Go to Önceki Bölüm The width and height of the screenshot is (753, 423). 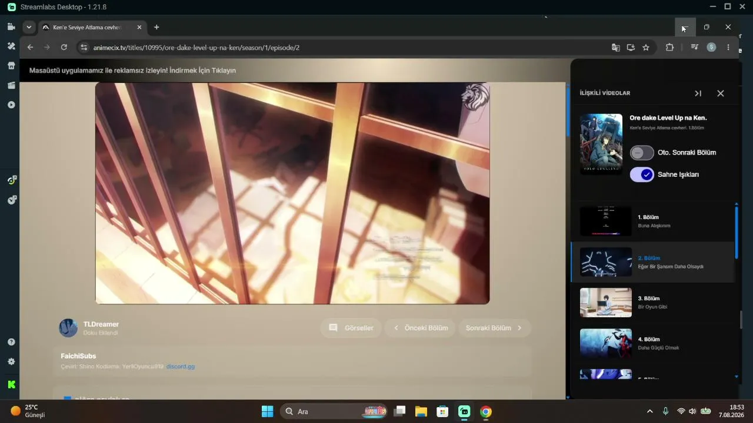pyautogui.click(x=421, y=328)
